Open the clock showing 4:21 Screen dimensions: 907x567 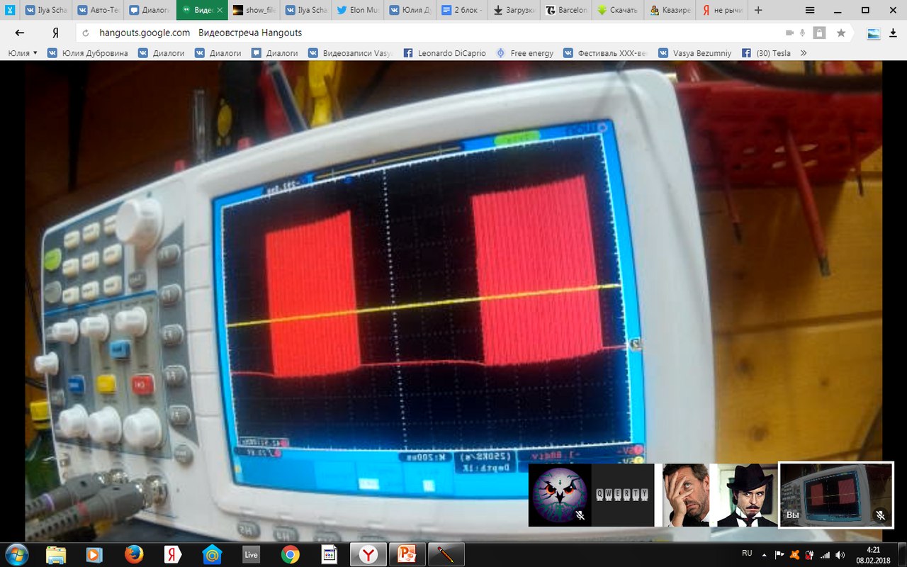[873, 554]
